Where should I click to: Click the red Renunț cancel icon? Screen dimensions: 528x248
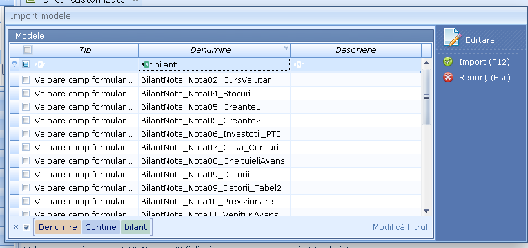point(448,78)
